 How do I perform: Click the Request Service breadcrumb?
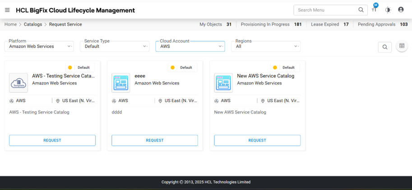point(65,24)
